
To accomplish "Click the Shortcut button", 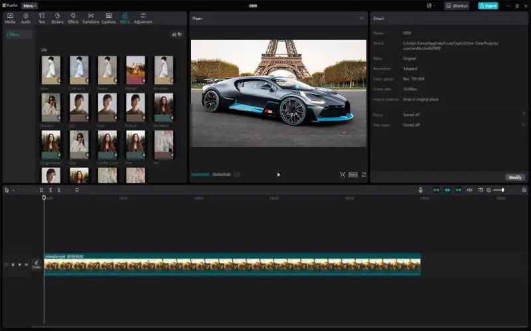I will pos(457,6).
